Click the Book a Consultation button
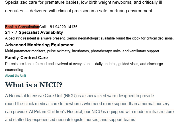The image size is (184, 125). tap(22, 27)
